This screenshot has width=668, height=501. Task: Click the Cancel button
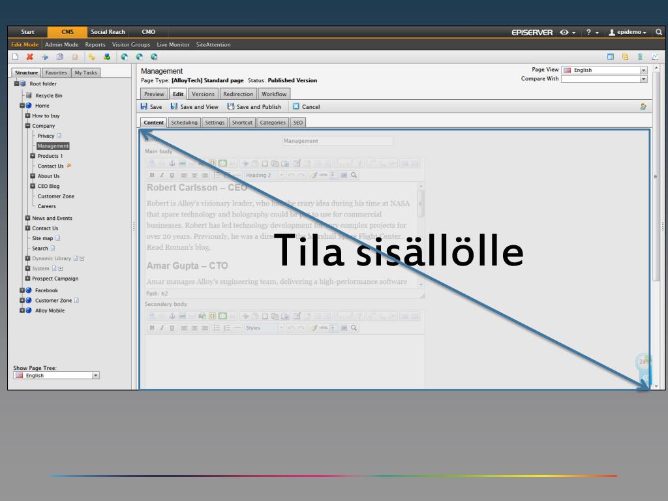307,106
